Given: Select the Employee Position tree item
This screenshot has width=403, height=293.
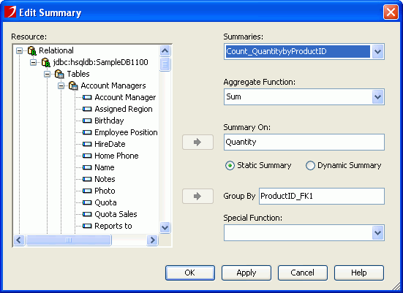Looking at the screenshot, I should [126, 132].
